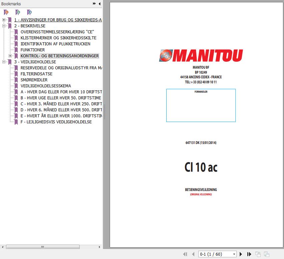Open C - HVER 3. MÅNED bookmark

click(61, 104)
